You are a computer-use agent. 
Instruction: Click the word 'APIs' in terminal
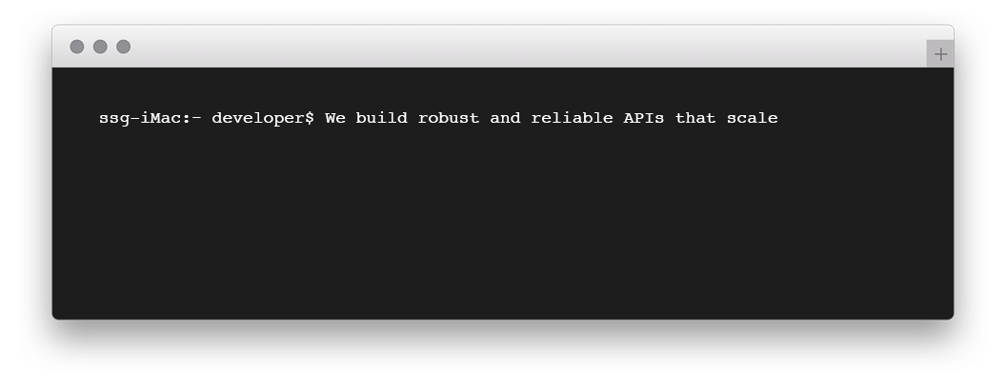[643, 119]
